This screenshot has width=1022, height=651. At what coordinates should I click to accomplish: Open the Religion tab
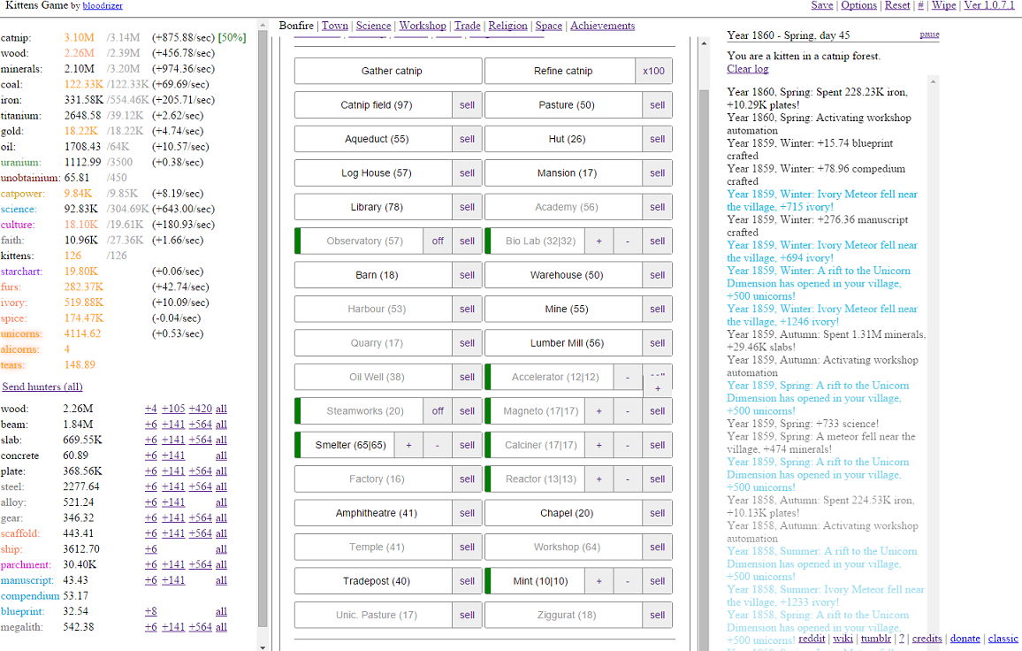[x=507, y=26]
